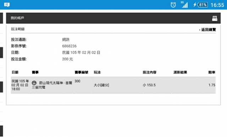Tap the 3G signal strength icon
The width and height of the screenshot is (227, 137).
tap(184, 5)
